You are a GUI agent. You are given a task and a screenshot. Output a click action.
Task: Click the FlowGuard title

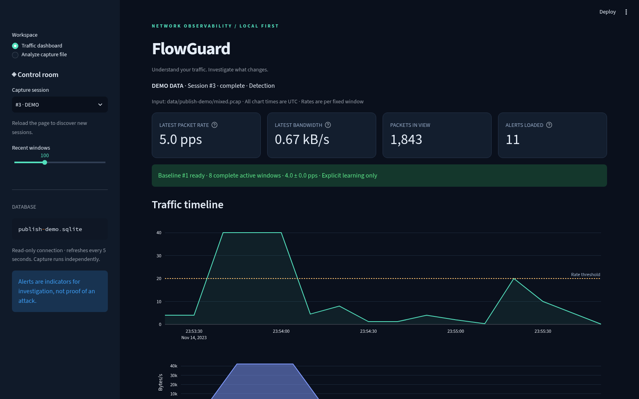point(191,49)
